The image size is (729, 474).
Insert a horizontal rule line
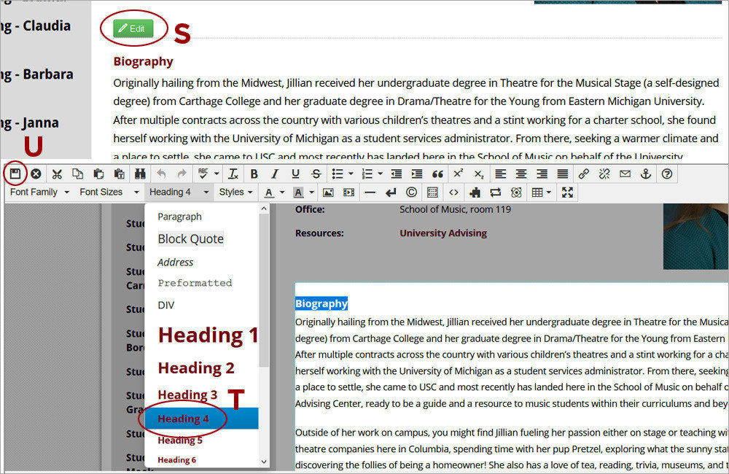click(x=370, y=193)
